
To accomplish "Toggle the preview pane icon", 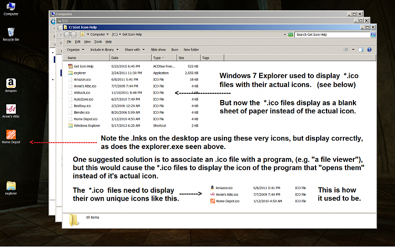I will [361, 50].
